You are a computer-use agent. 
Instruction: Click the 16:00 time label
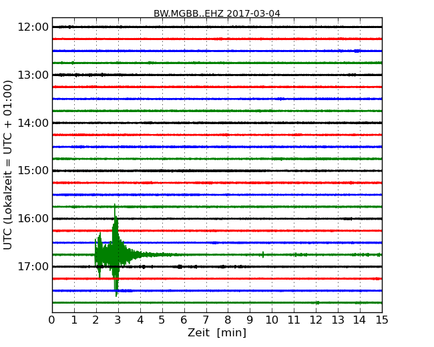[x=33, y=219]
